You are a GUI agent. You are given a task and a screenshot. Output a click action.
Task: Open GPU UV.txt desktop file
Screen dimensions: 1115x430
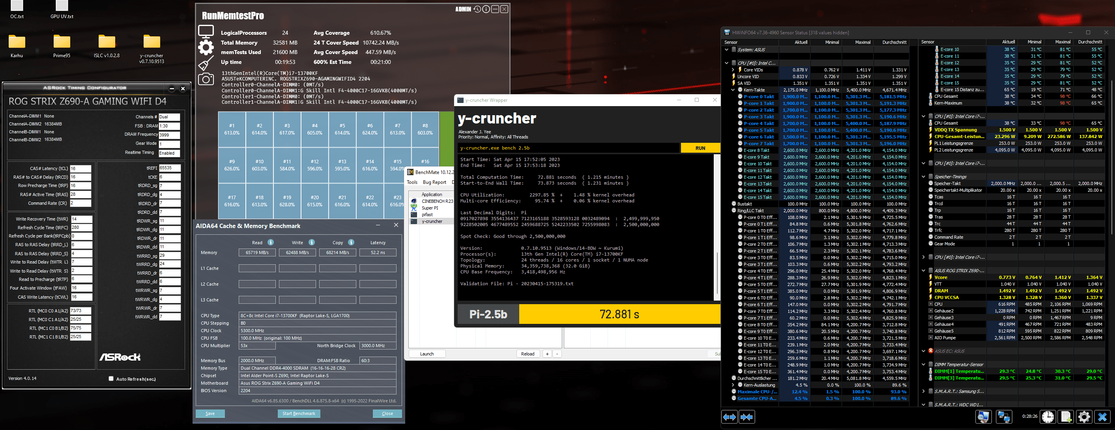62,9
